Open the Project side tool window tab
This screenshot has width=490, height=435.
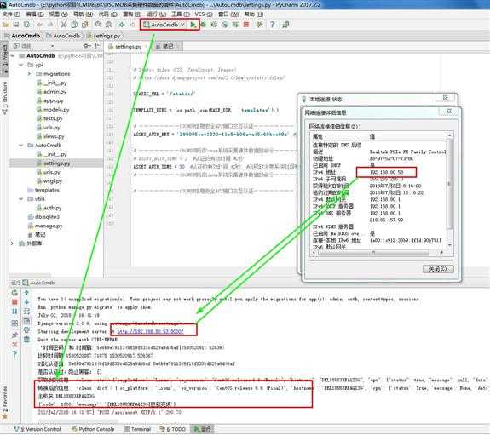pos(5,58)
